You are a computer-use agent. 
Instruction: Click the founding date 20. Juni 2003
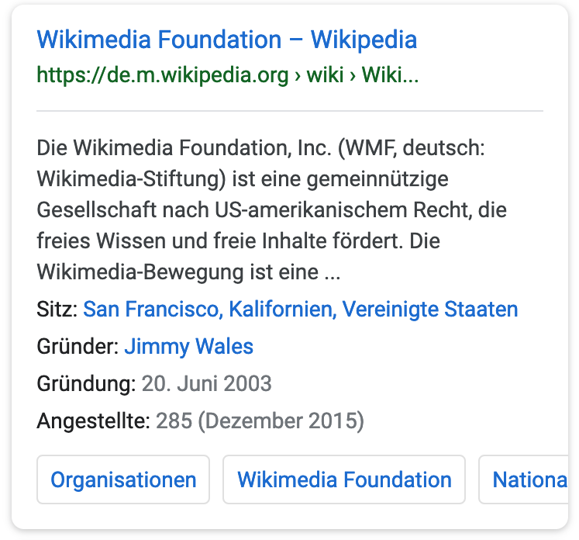[206, 383]
